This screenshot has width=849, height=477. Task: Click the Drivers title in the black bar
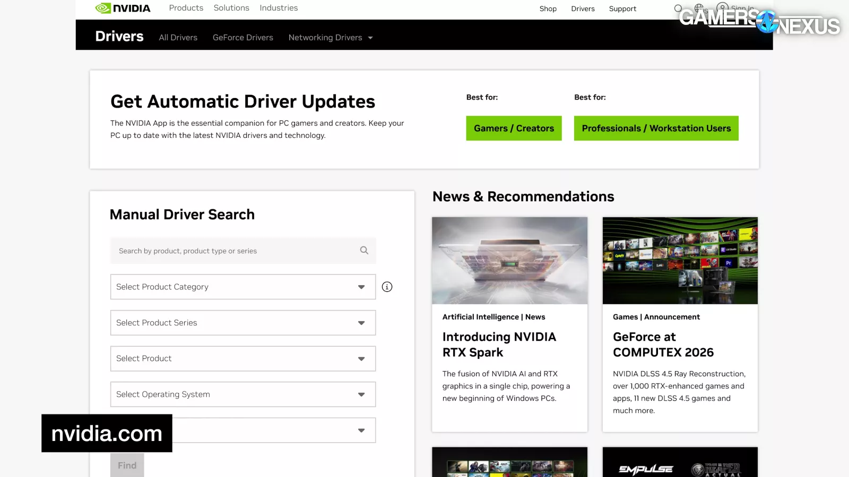[119, 37]
